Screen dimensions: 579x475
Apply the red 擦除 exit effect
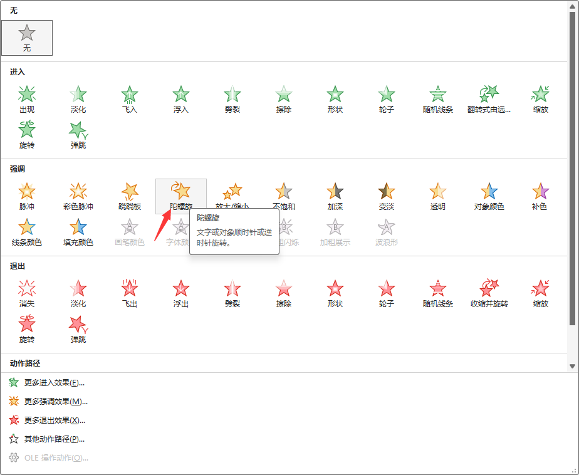284,294
